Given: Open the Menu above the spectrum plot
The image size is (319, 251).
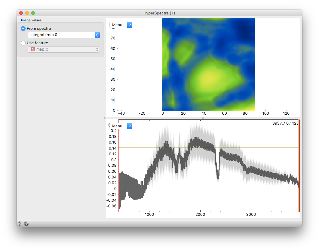Looking at the screenshot, I should click(x=117, y=126).
